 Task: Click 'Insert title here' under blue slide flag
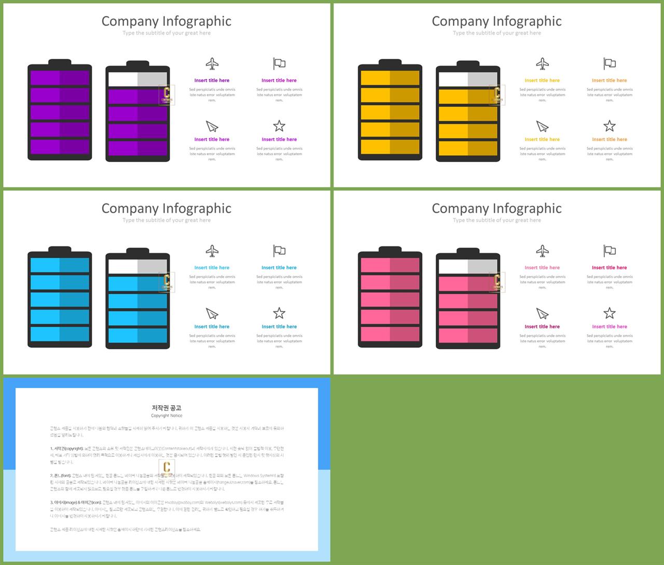click(279, 268)
